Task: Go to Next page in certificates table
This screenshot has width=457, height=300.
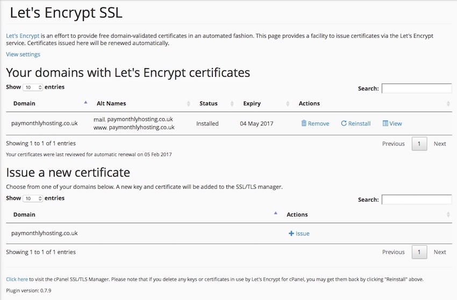Action: (x=440, y=144)
